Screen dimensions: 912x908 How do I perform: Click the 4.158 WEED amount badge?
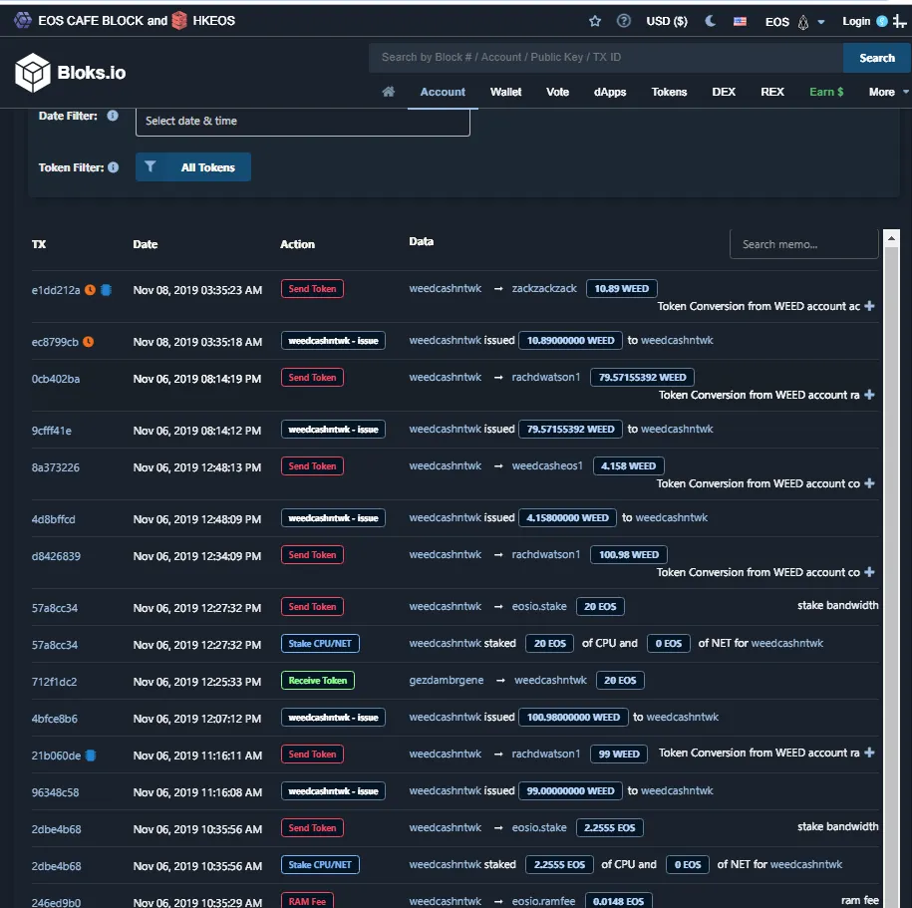pos(628,465)
